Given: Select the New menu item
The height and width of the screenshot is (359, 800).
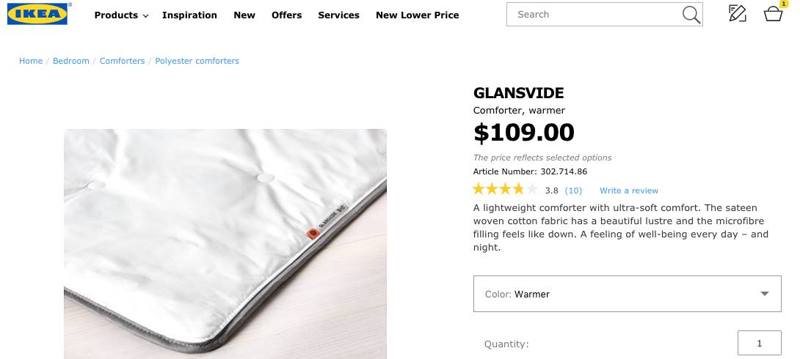Looking at the screenshot, I should coord(244,15).
